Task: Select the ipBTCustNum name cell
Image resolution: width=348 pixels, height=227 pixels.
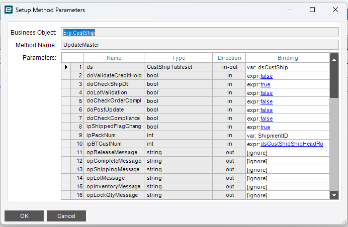Action: point(114,144)
